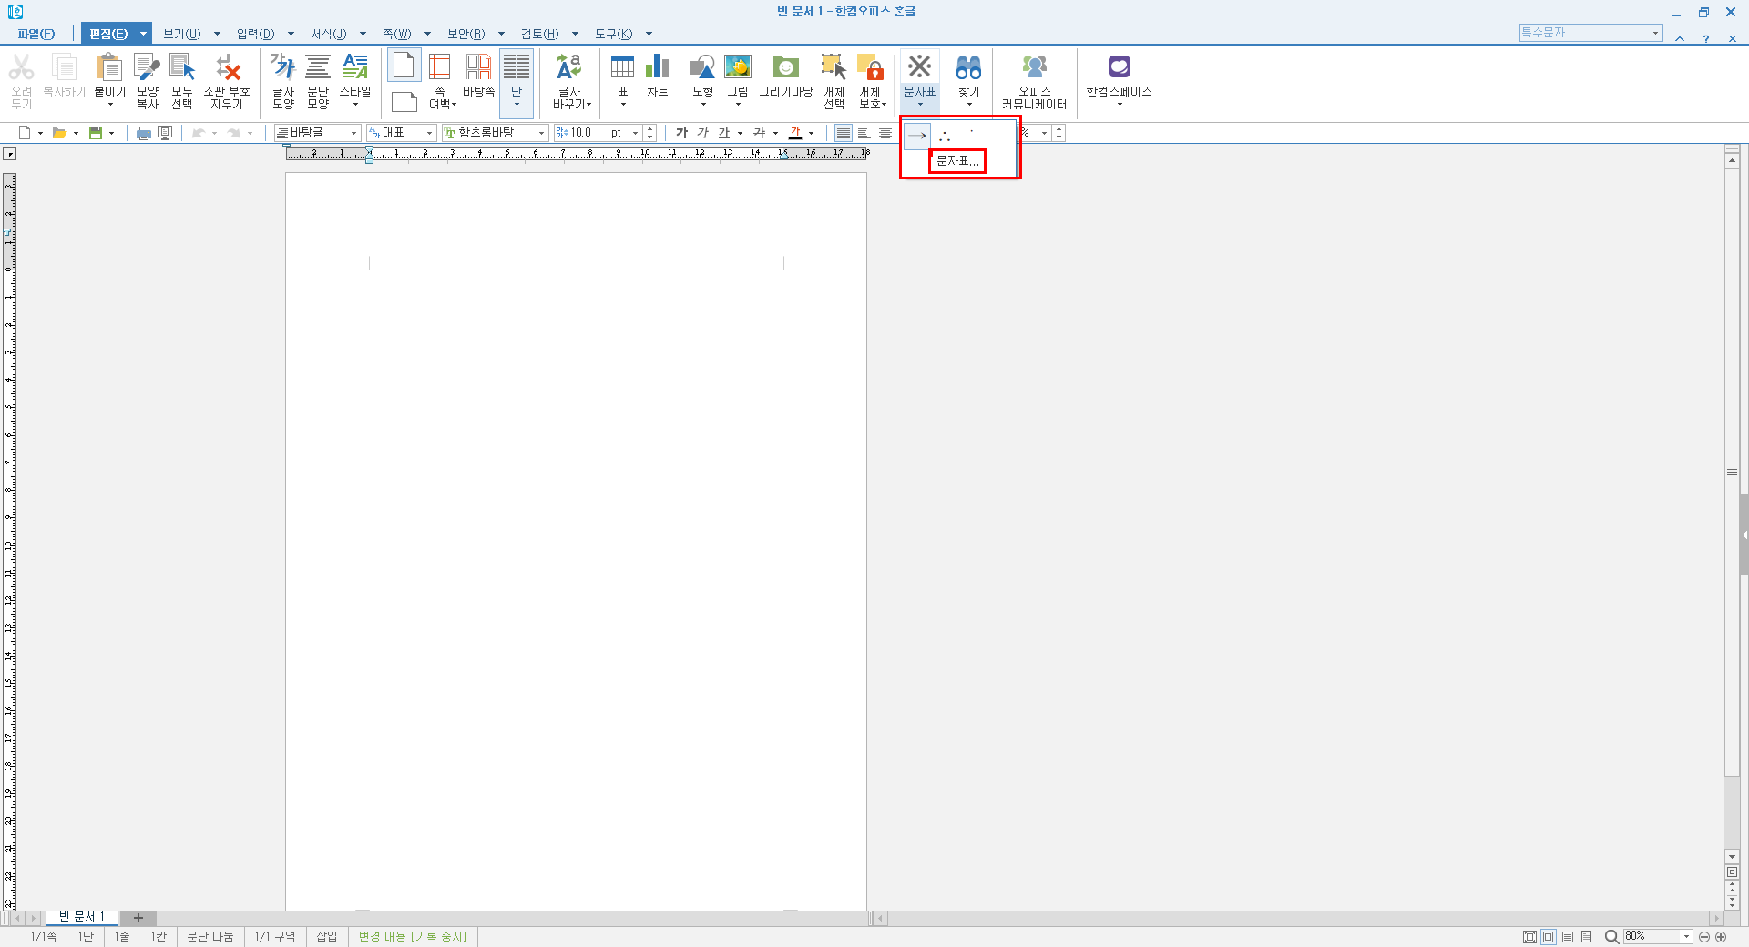The height and width of the screenshot is (947, 1749).
Task: Add a new document tab
Action: click(x=138, y=918)
